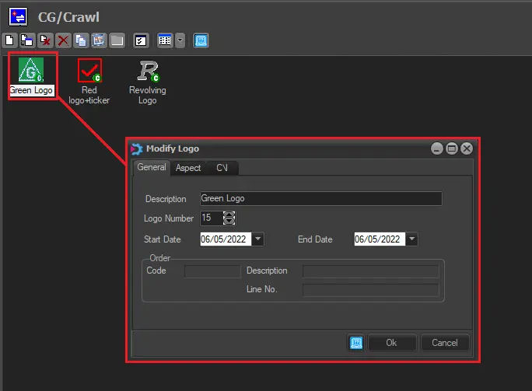Click the blue icon beside Ok button
The width and height of the screenshot is (532, 391).
click(x=356, y=342)
